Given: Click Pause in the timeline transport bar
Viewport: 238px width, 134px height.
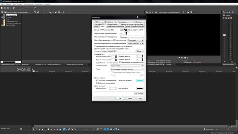Looking at the screenshot, I should coord(45,129).
